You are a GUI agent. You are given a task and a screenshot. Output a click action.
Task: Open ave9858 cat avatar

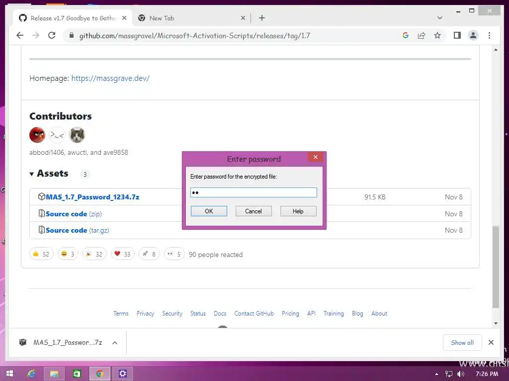tap(77, 135)
